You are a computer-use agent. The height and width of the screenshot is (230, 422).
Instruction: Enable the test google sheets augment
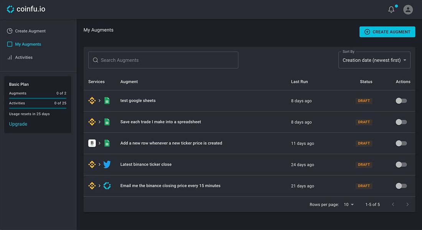click(401, 100)
